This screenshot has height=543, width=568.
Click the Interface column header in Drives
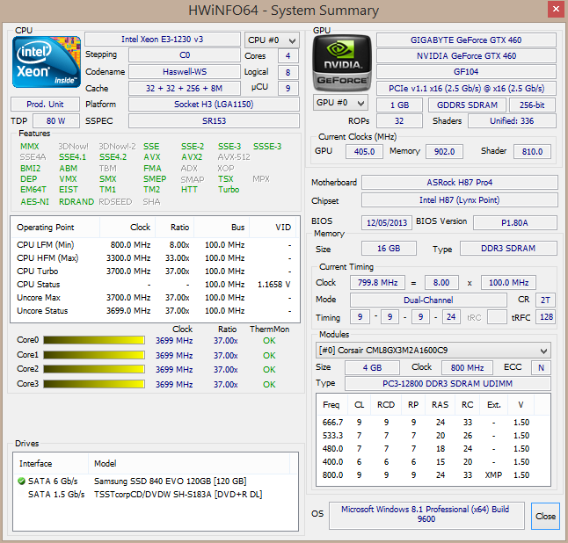tap(51, 463)
